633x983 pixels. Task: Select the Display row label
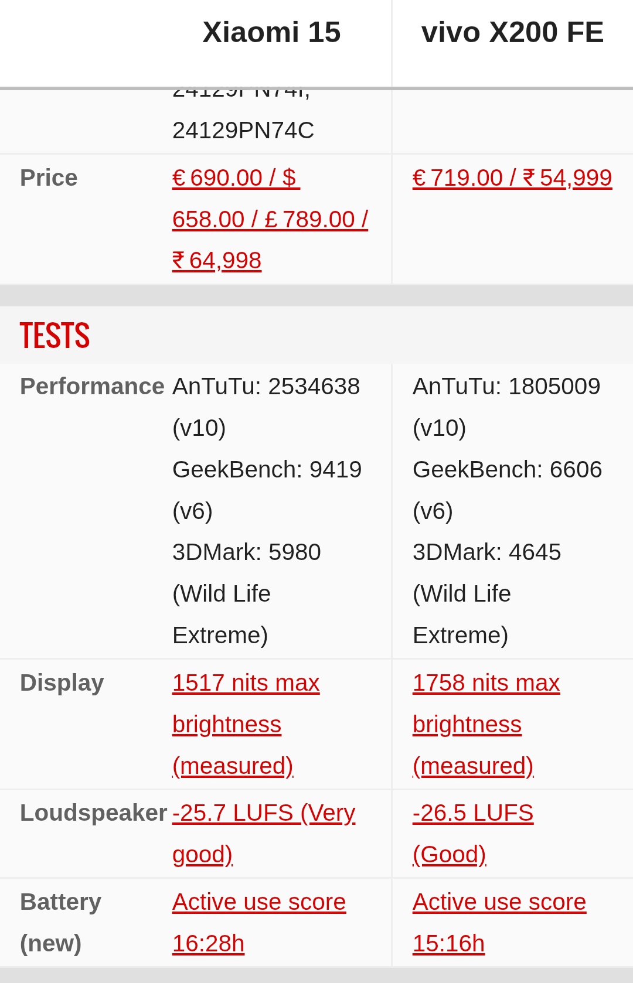click(x=62, y=683)
